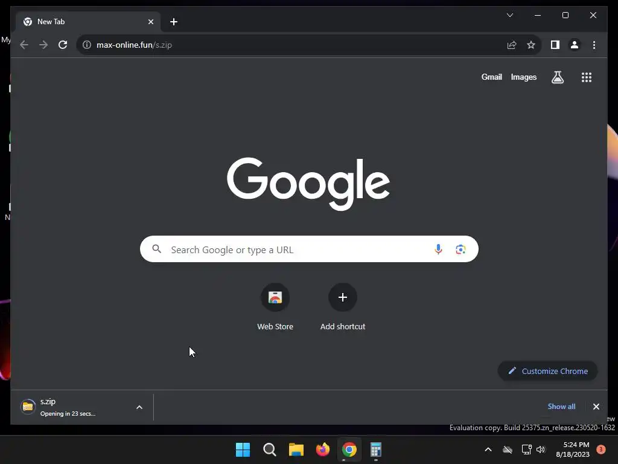Open the Windows Start menu
The width and height of the screenshot is (618, 464).
click(243, 449)
